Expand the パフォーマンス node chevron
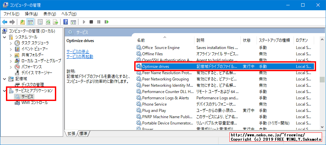Image resolution: width=326 pixels, height=145 pixels. pos(11,67)
